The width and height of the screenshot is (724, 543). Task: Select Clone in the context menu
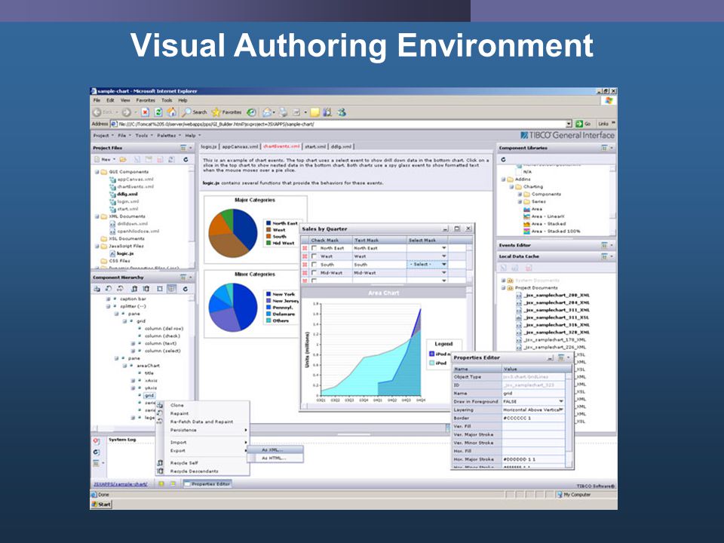(176, 405)
